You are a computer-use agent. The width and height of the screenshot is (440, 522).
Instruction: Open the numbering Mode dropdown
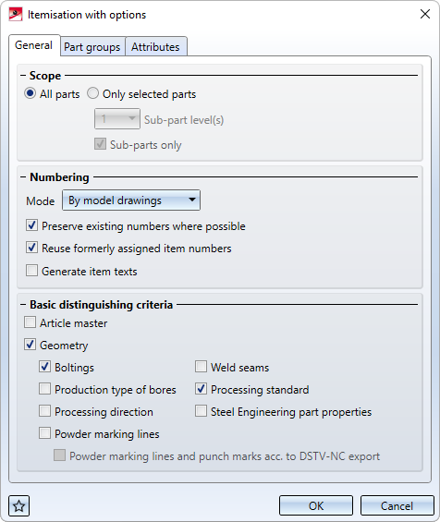[x=131, y=200]
